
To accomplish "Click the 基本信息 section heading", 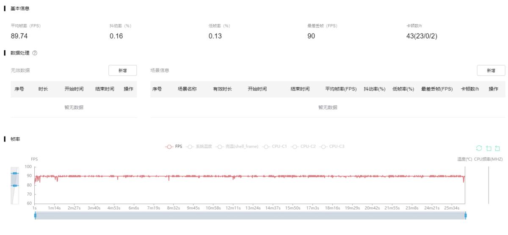I will click(x=20, y=8).
